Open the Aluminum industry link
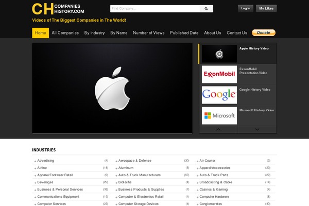 click(x=126, y=168)
